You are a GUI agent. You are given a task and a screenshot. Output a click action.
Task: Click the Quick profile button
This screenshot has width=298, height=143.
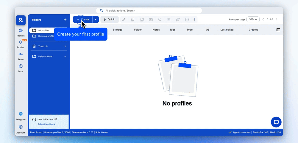(109, 20)
